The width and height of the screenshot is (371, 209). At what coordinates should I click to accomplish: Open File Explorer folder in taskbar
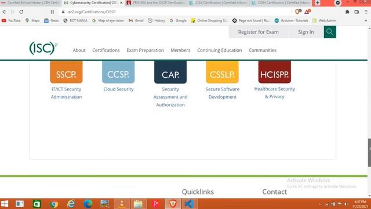(138, 204)
